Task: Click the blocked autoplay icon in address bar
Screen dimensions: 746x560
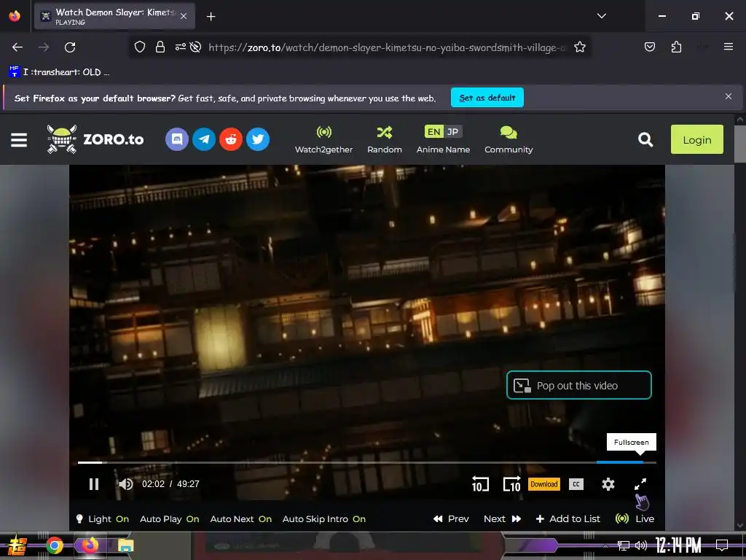Action: click(195, 47)
